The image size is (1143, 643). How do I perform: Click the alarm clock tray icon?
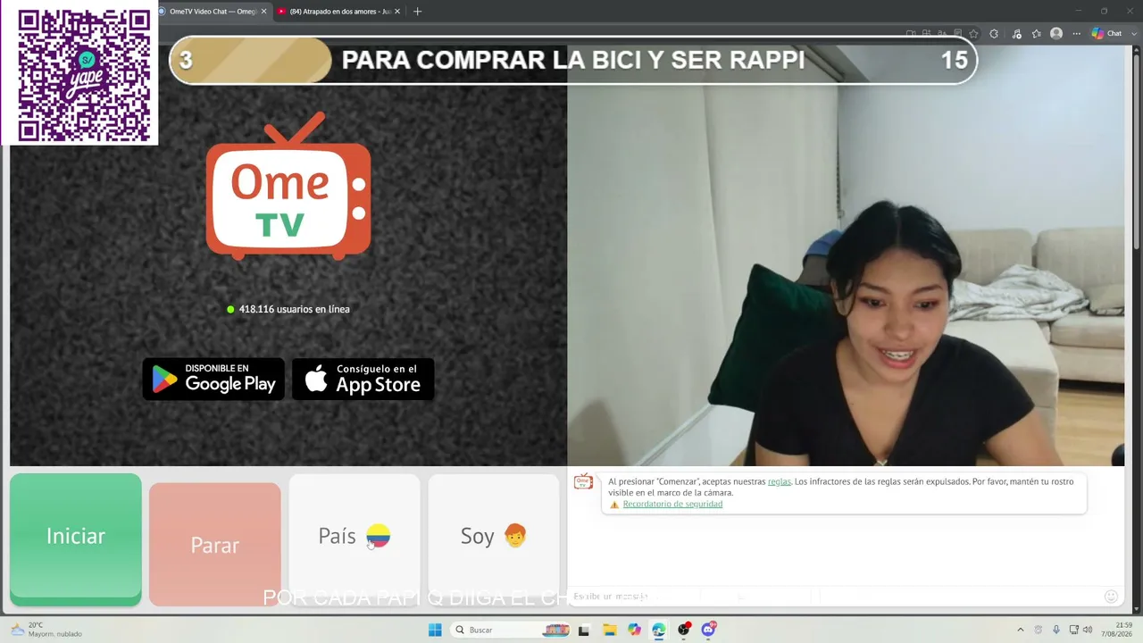(x=1039, y=630)
